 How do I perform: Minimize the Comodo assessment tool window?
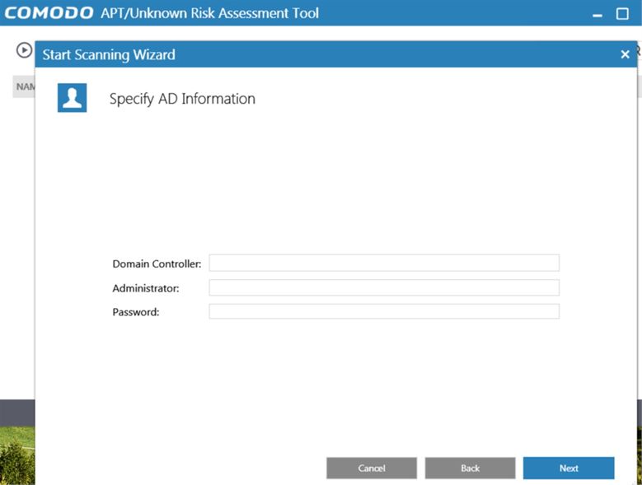tap(597, 14)
